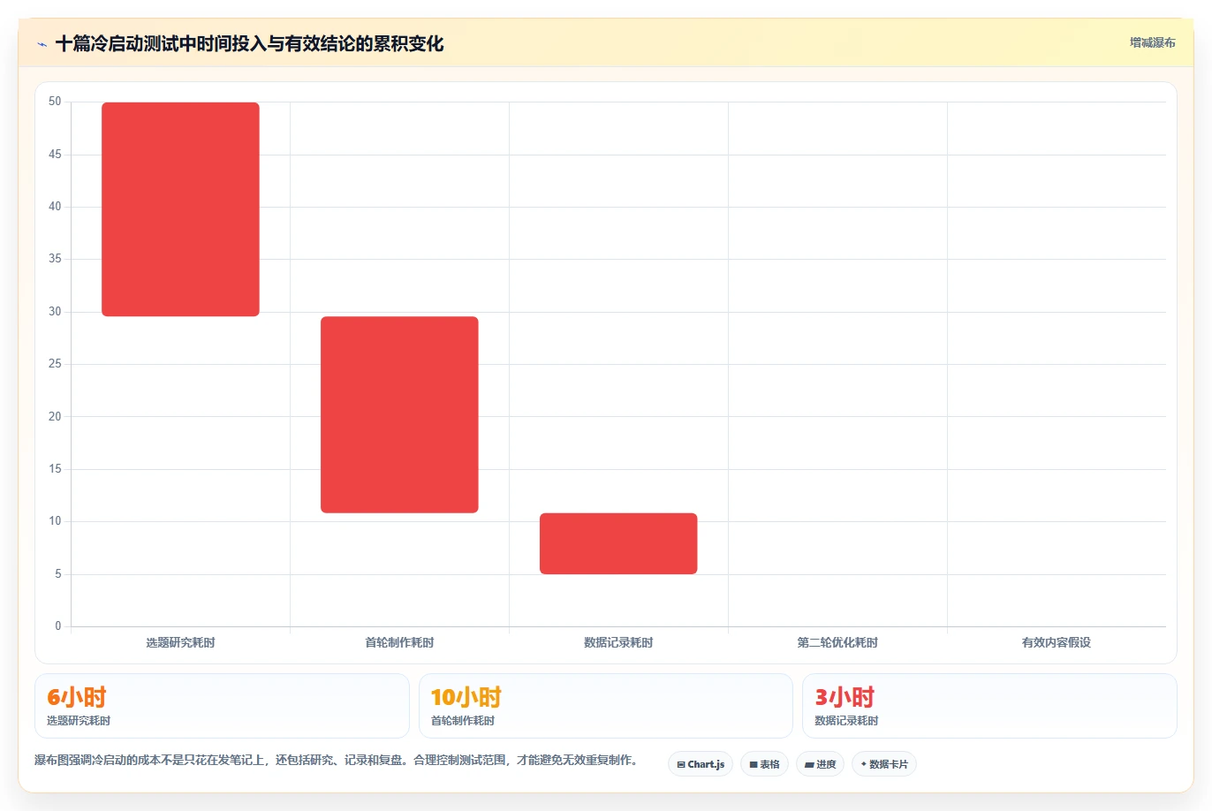Click the 数据记录耗时 x-axis label
Viewport: 1212px width, 811px height.
coord(618,642)
